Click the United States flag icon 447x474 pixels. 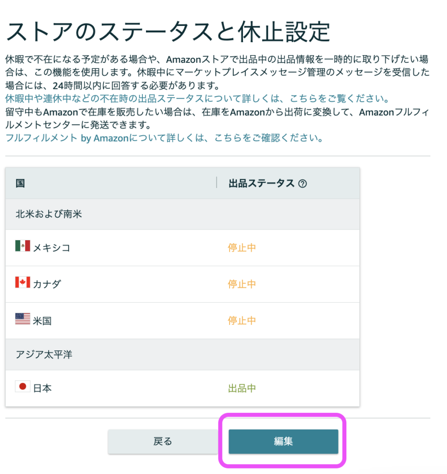pos(22,319)
